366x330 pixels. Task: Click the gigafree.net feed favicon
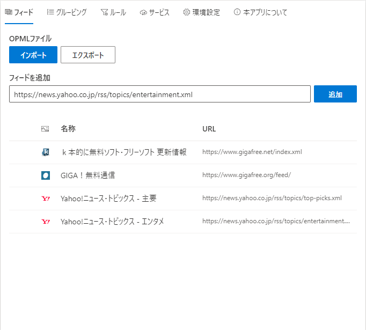pos(46,152)
